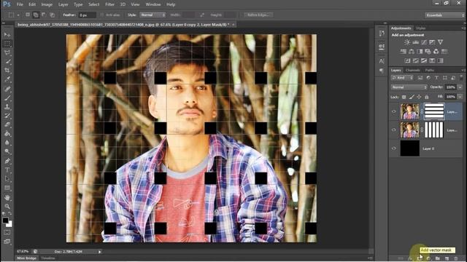Click Brightness/Contrast adjustment icon

407,42
